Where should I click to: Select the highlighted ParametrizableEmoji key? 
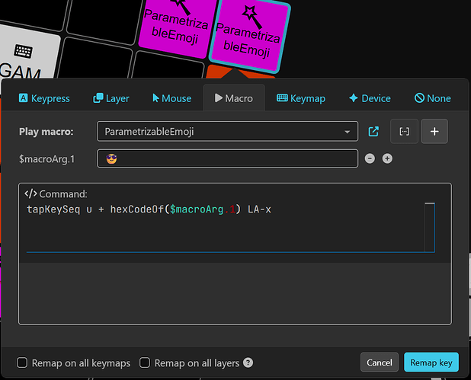[x=248, y=36]
